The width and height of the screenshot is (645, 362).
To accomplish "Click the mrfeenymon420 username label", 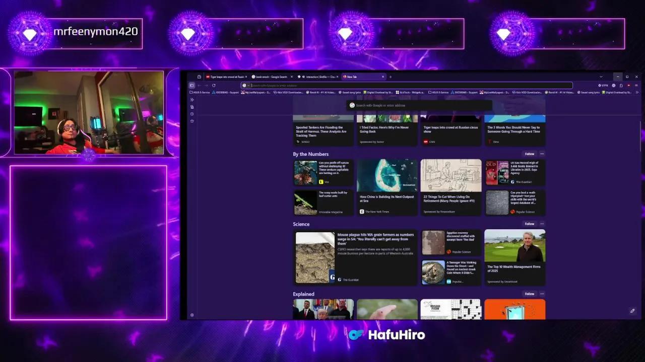I will coord(96,32).
